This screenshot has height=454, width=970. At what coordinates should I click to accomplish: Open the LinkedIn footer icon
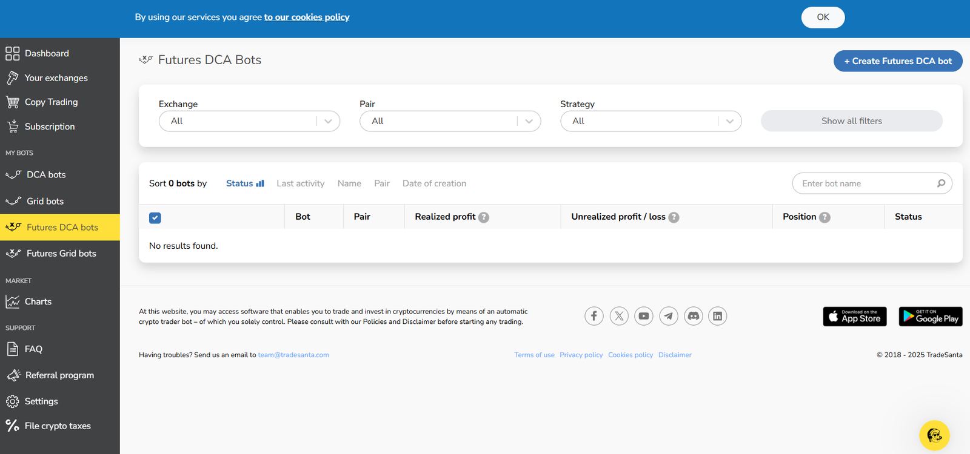(x=717, y=316)
